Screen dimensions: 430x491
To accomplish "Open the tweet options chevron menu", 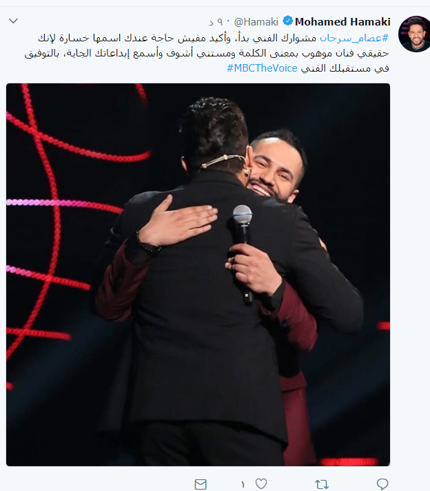I will tap(13, 21).
